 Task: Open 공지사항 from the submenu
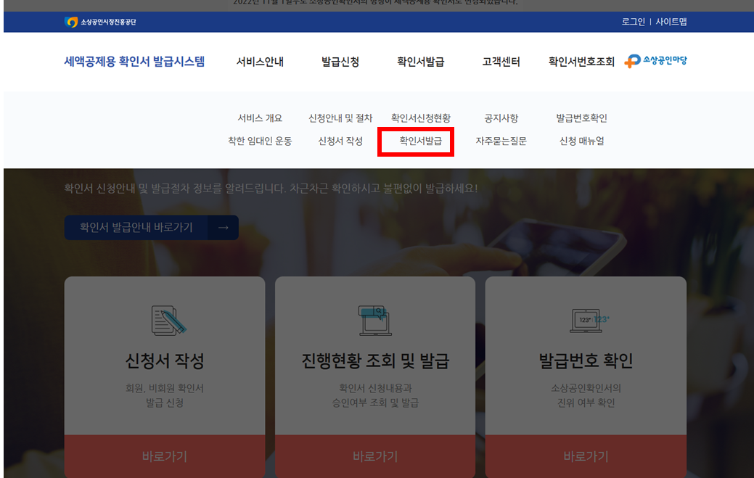pyautogui.click(x=501, y=117)
